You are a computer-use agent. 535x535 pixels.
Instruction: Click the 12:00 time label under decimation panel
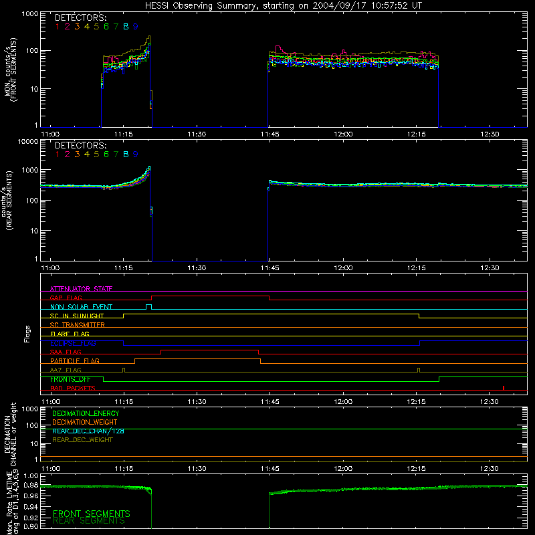(x=343, y=469)
